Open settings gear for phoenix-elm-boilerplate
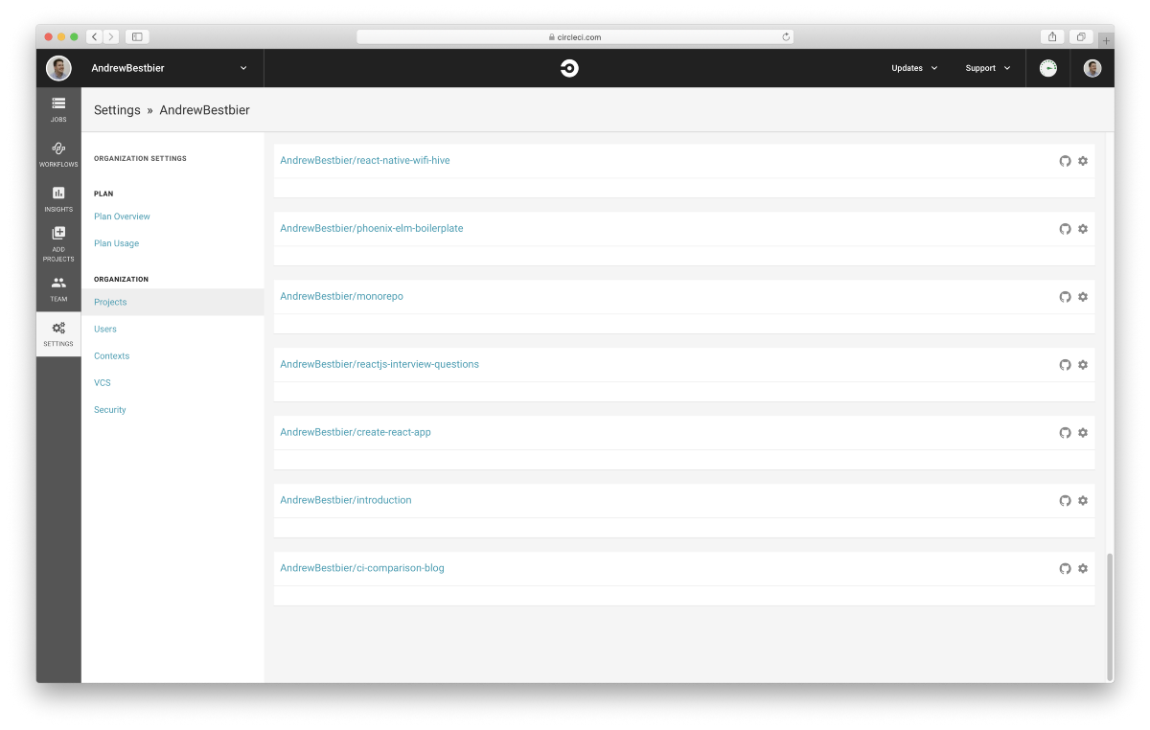Viewport: 1150px width, 730px height. (1083, 229)
